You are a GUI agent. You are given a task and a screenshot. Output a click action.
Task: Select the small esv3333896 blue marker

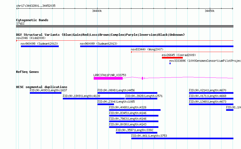point(170,63)
